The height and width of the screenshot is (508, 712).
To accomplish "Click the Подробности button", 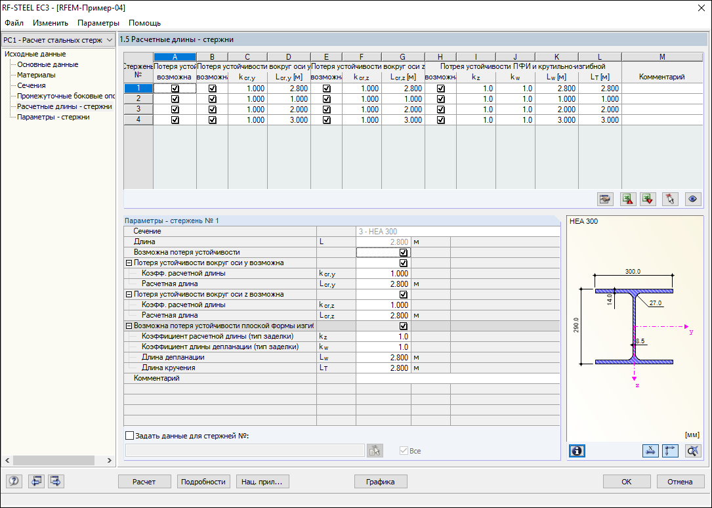I will pos(203,482).
